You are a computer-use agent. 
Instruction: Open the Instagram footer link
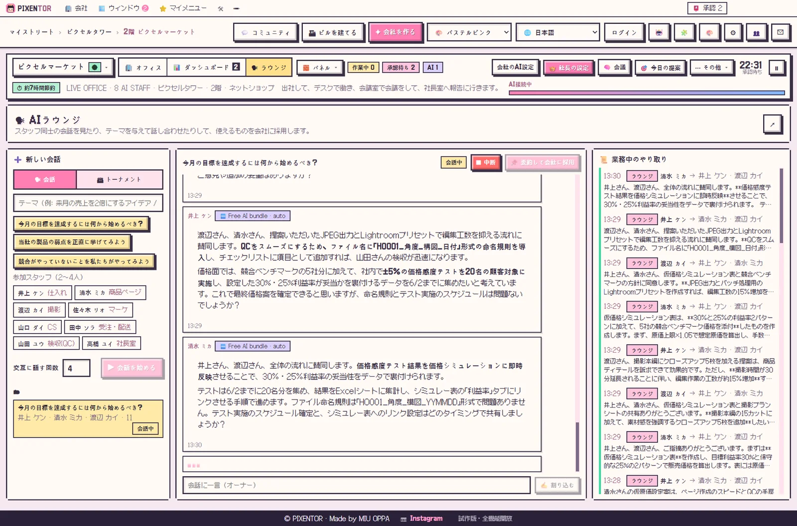(421, 519)
